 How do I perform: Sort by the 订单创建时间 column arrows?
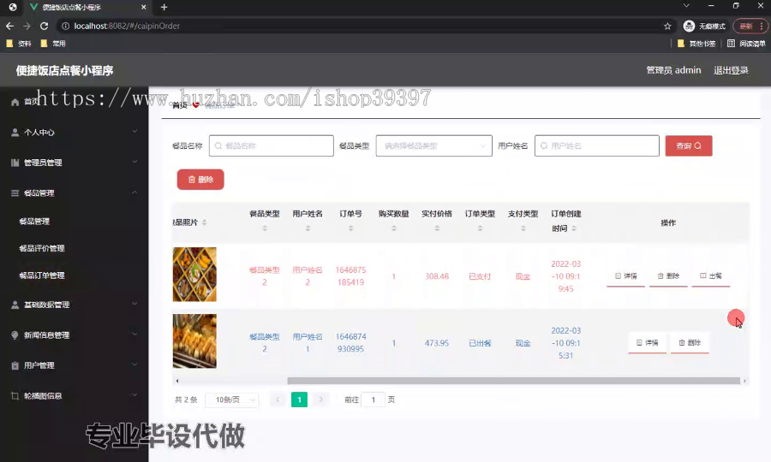(574, 228)
